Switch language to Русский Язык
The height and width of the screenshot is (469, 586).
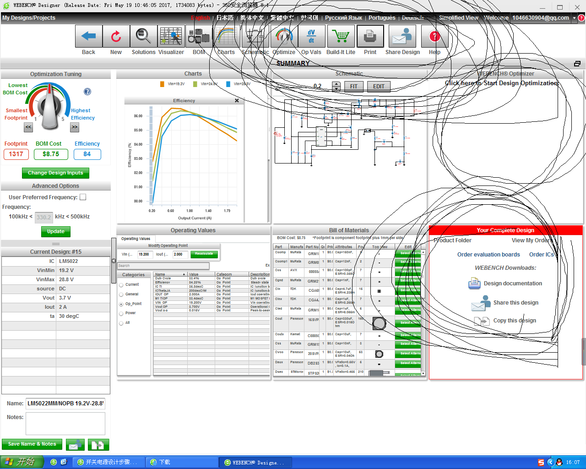click(x=343, y=18)
